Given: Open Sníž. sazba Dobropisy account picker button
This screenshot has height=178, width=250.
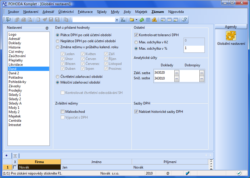Looking at the screenshot, I should click(x=202, y=79).
